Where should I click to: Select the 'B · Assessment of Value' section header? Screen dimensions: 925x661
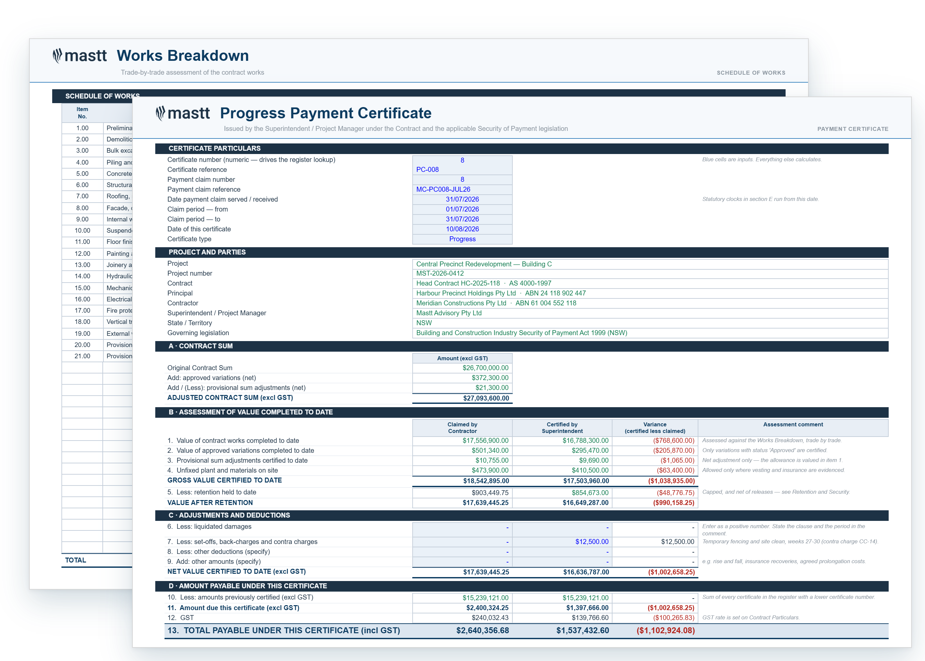[x=522, y=412]
